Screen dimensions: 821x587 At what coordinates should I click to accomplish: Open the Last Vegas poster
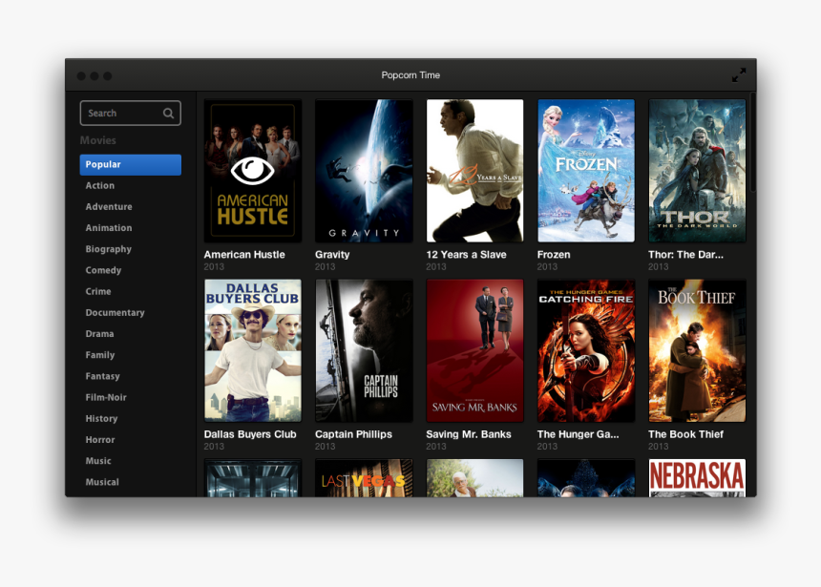coord(364,478)
